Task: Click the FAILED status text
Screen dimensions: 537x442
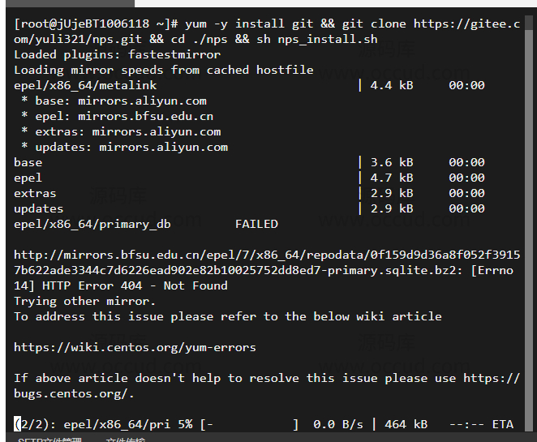Action: point(256,224)
